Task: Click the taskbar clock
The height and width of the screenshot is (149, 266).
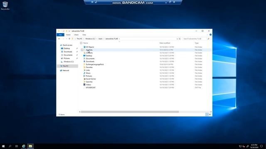Action: pyautogui.click(x=254, y=146)
